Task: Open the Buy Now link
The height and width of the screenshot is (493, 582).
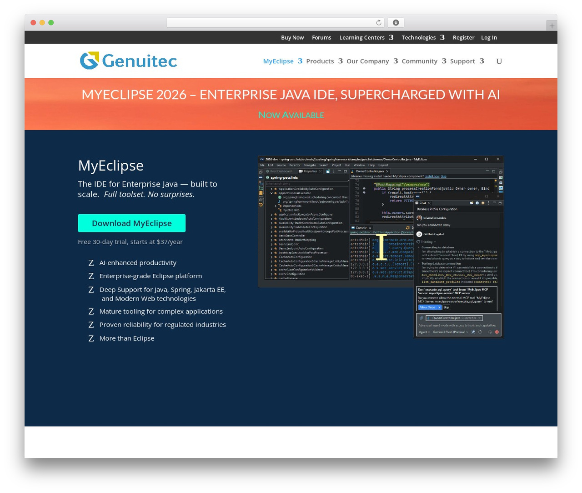Action: tap(292, 38)
